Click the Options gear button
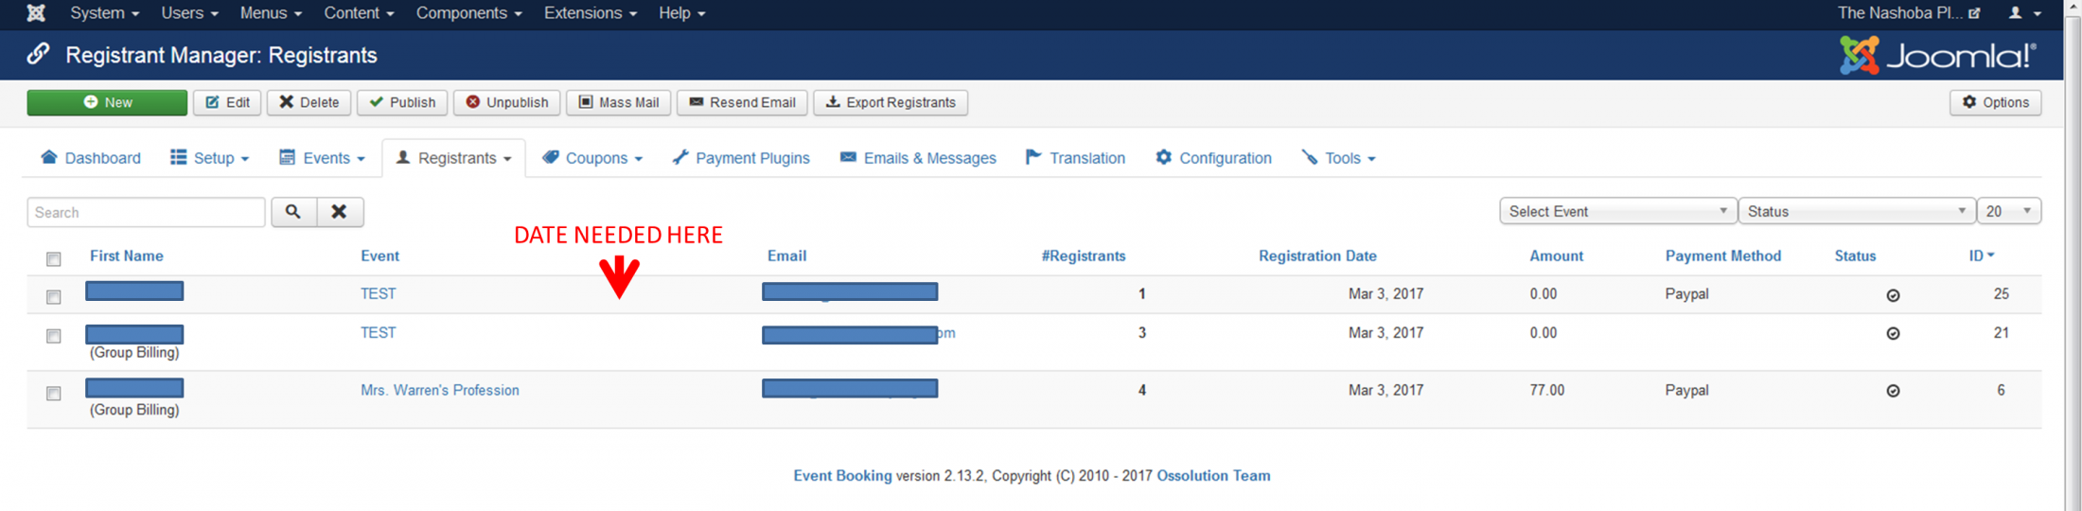This screenshot has height=511, width=2082. [1995, 102]
